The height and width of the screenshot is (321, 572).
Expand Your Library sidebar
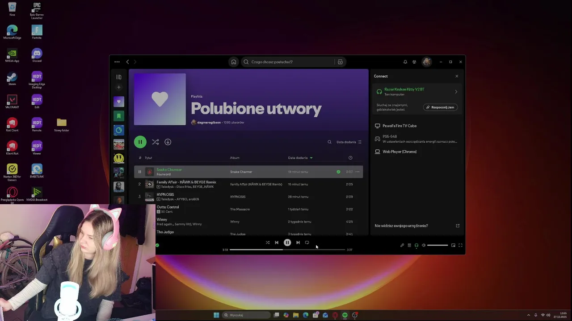(118, 77)
